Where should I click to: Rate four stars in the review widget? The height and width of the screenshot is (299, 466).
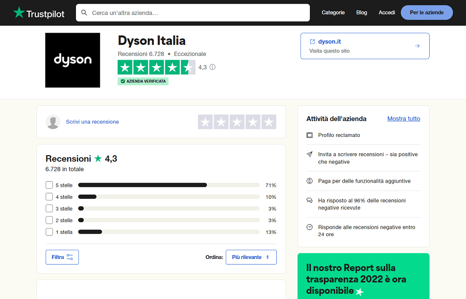tap(253, 122)
